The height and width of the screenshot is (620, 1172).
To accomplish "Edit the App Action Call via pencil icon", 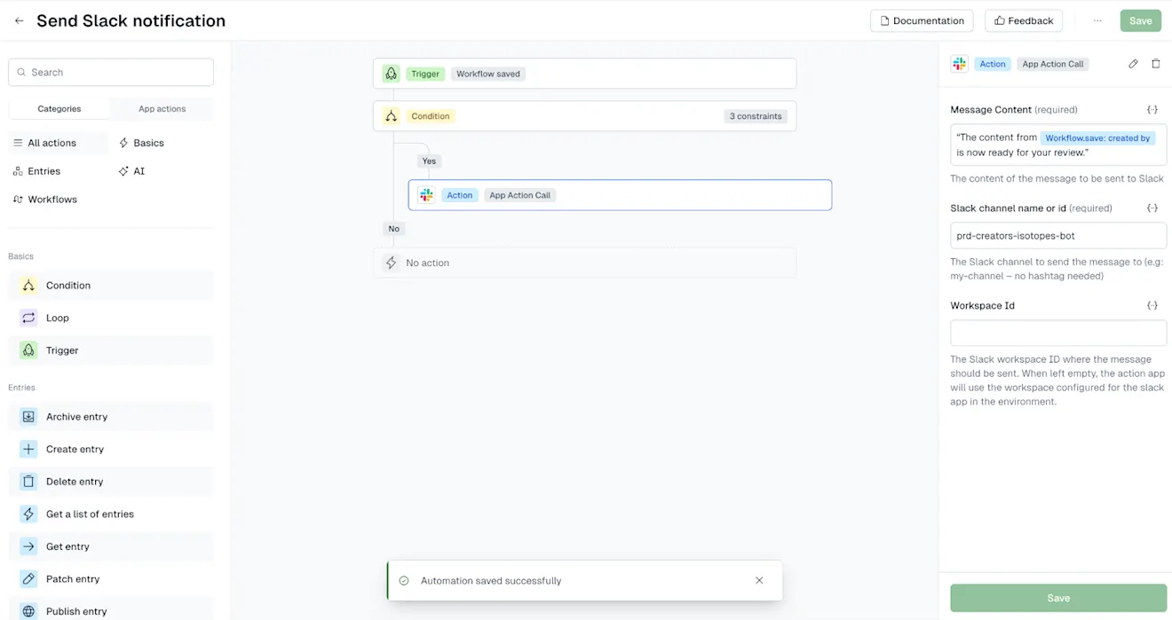I will (1134, 63).
